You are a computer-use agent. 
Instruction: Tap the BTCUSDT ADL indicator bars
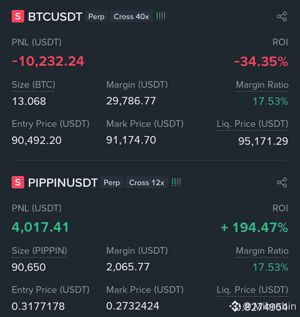161,16
